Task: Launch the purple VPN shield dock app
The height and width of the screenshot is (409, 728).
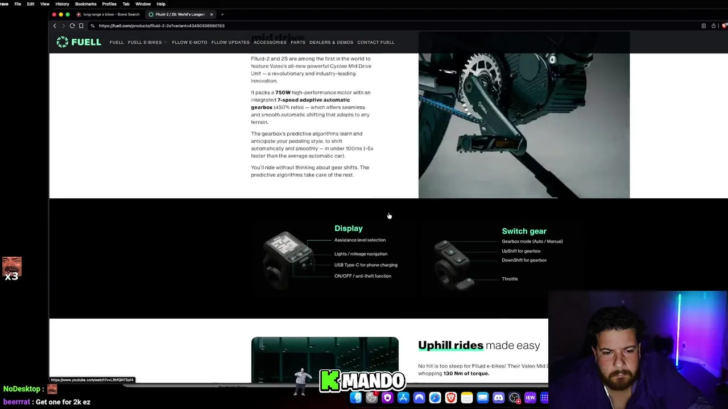Action: coord(387,398)
